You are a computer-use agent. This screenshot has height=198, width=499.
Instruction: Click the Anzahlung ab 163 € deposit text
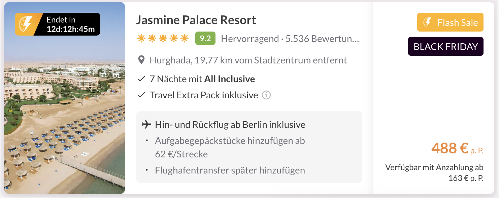(434, 172)
